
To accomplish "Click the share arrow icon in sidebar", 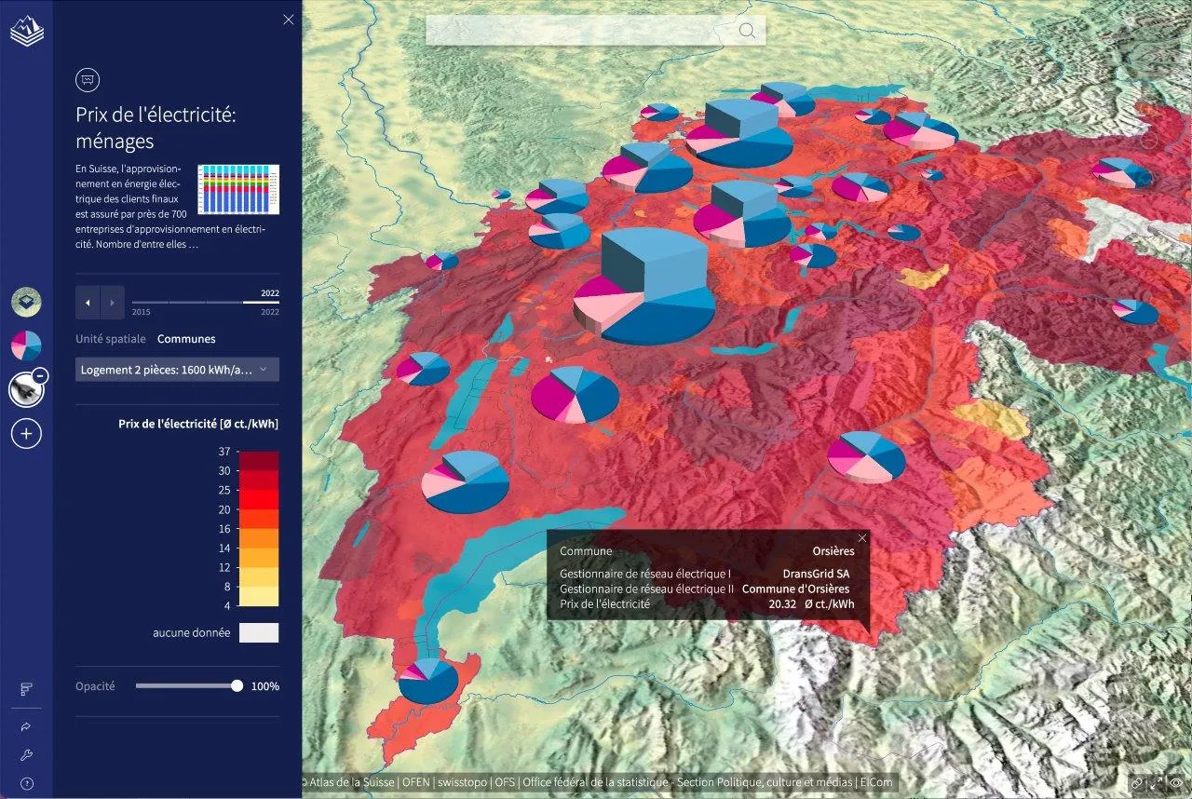I will pos(25,727).
